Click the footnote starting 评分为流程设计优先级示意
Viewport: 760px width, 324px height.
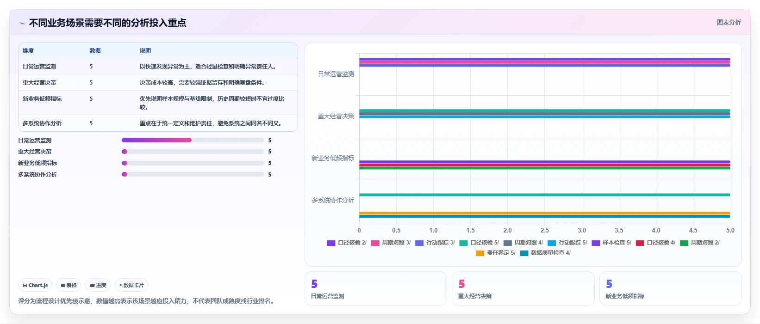(x=147, y=301)
